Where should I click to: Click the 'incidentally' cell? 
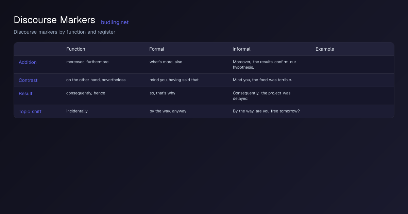tap(77, 111)
